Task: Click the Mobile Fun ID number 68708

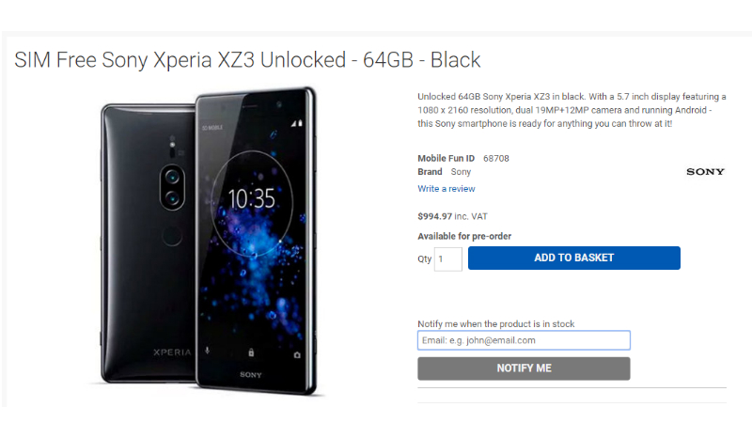Action: click(x=495, y=159)
